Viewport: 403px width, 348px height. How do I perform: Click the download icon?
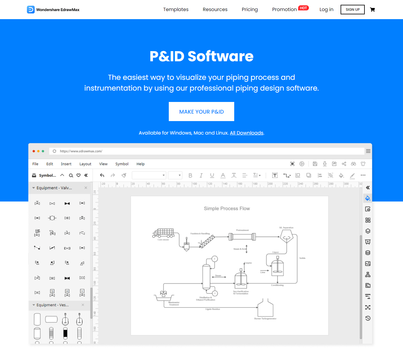click(x=325, y=164)
